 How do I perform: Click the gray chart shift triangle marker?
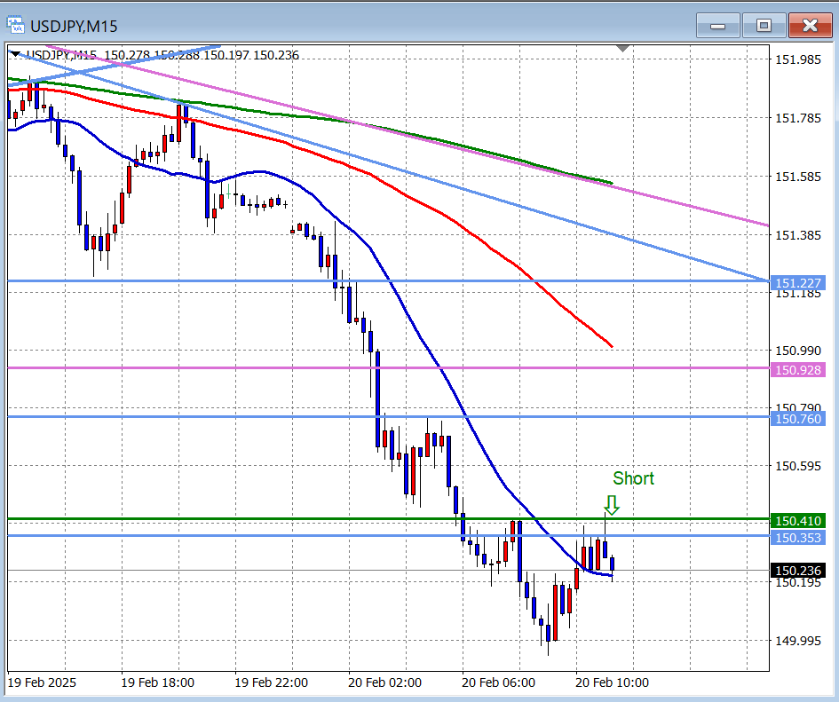point(623,47)
